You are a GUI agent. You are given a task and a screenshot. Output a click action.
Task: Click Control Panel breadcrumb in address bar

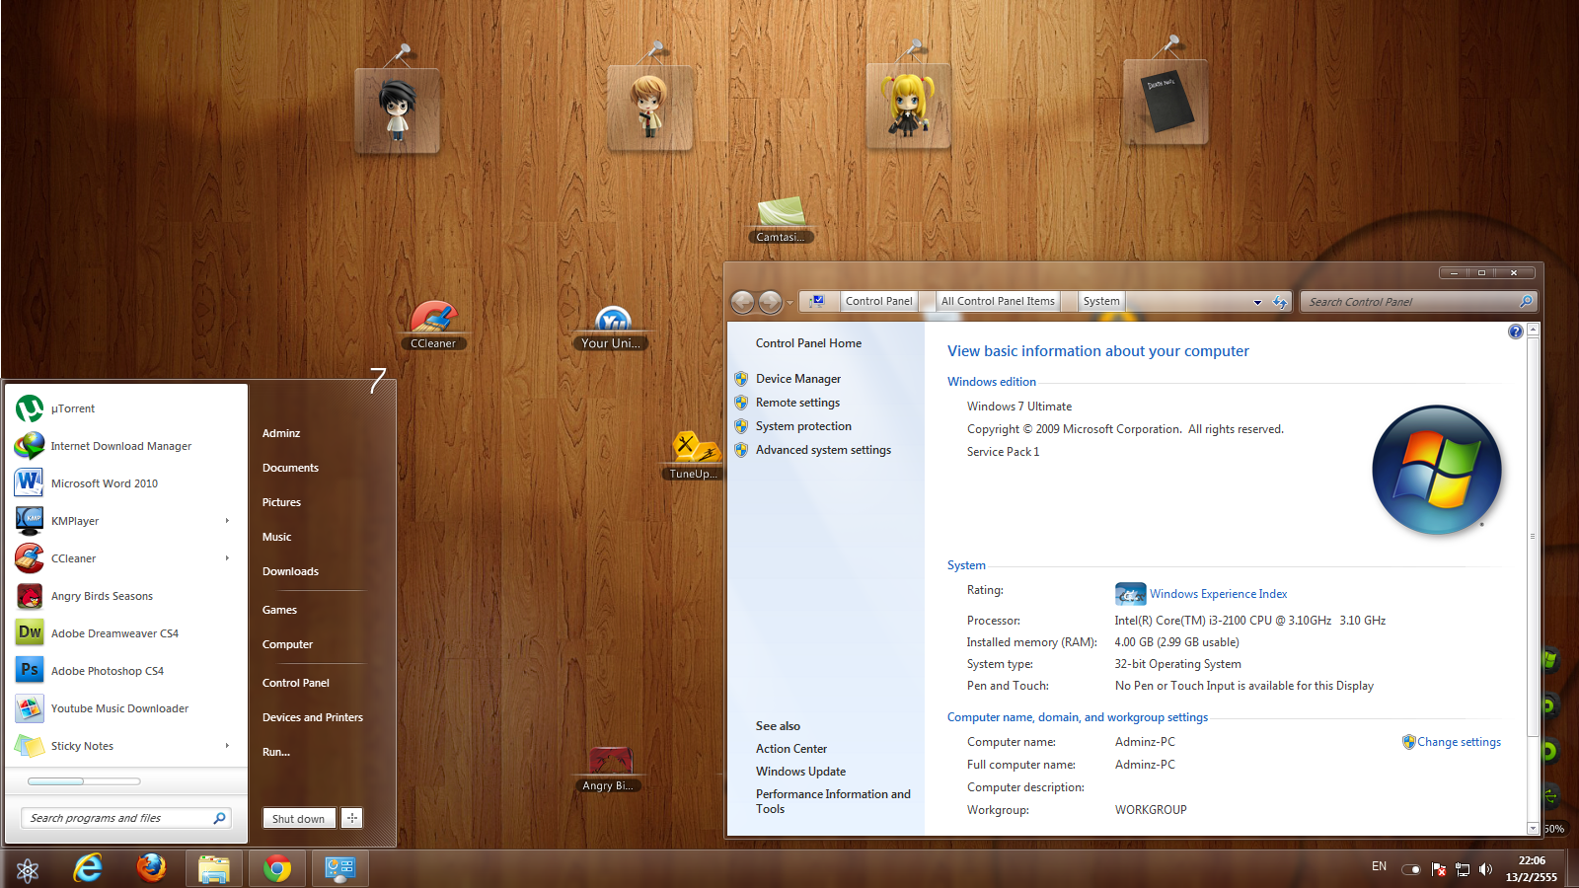(878, 302)
